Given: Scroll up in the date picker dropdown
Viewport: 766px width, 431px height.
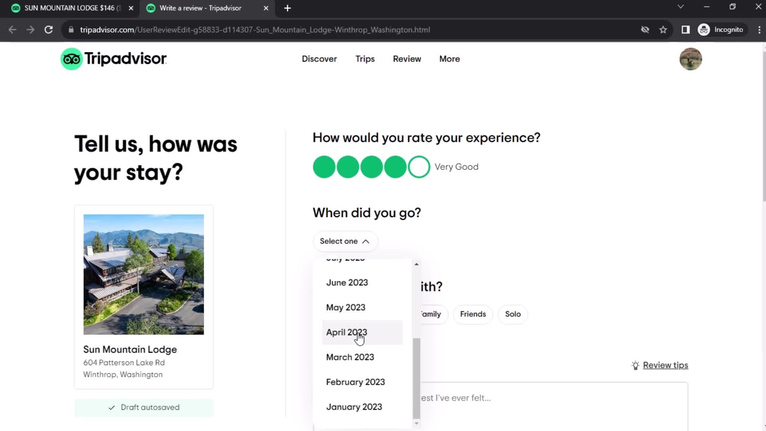Looking at the screenshot, I should coord(416,265).
